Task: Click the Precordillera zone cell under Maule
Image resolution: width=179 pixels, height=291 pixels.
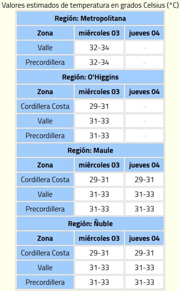Action: [x=45, y=209]
